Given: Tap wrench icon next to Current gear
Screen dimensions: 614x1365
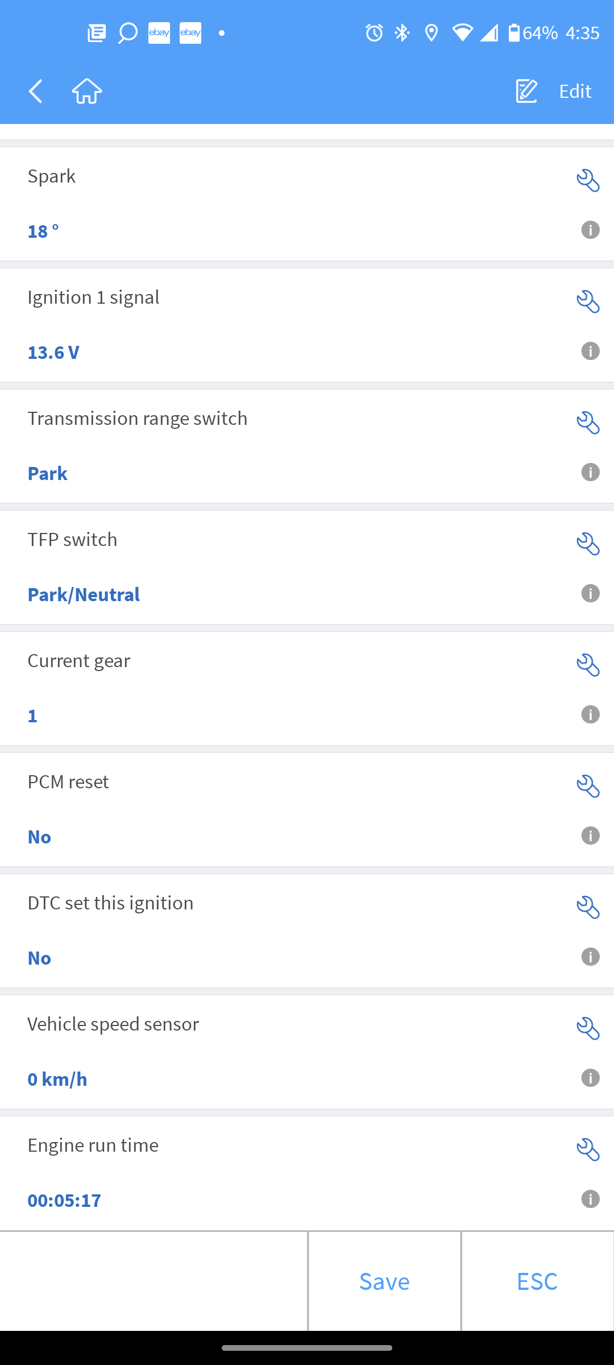Looking at the screenshot, I should (x=588, y=665).
